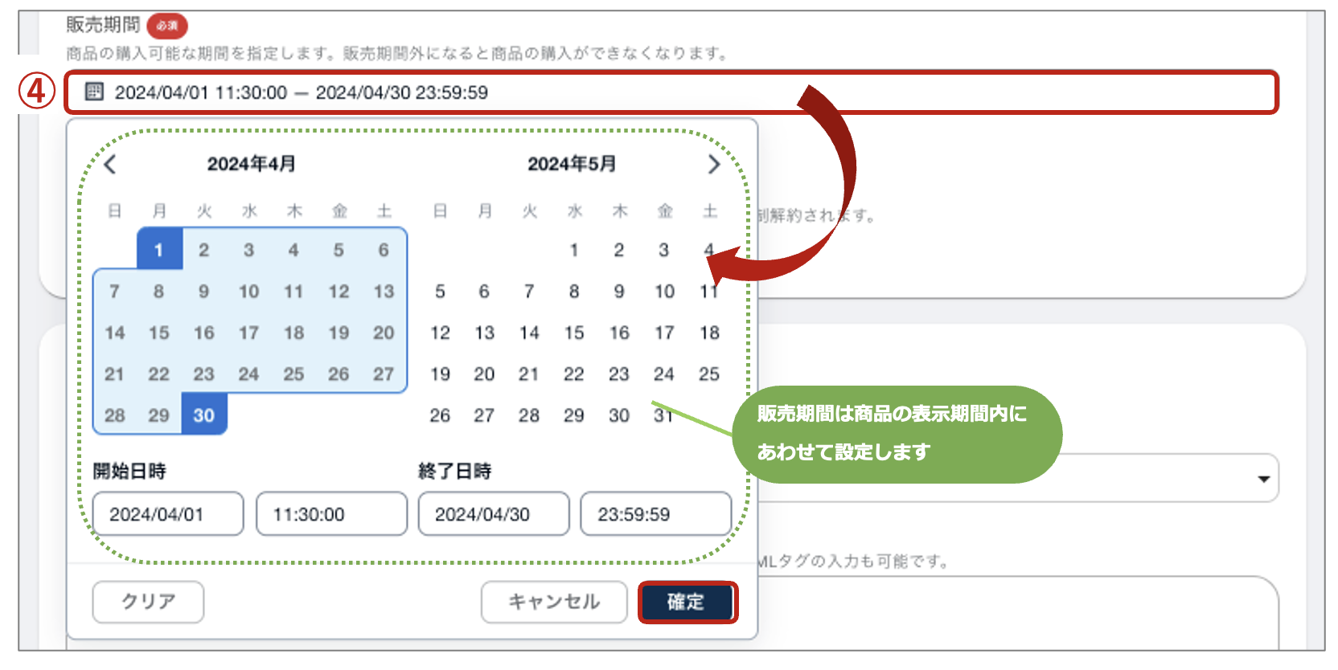Select April 1 in the calendar
Screen dimensions: 1338x670
point(159,250)
